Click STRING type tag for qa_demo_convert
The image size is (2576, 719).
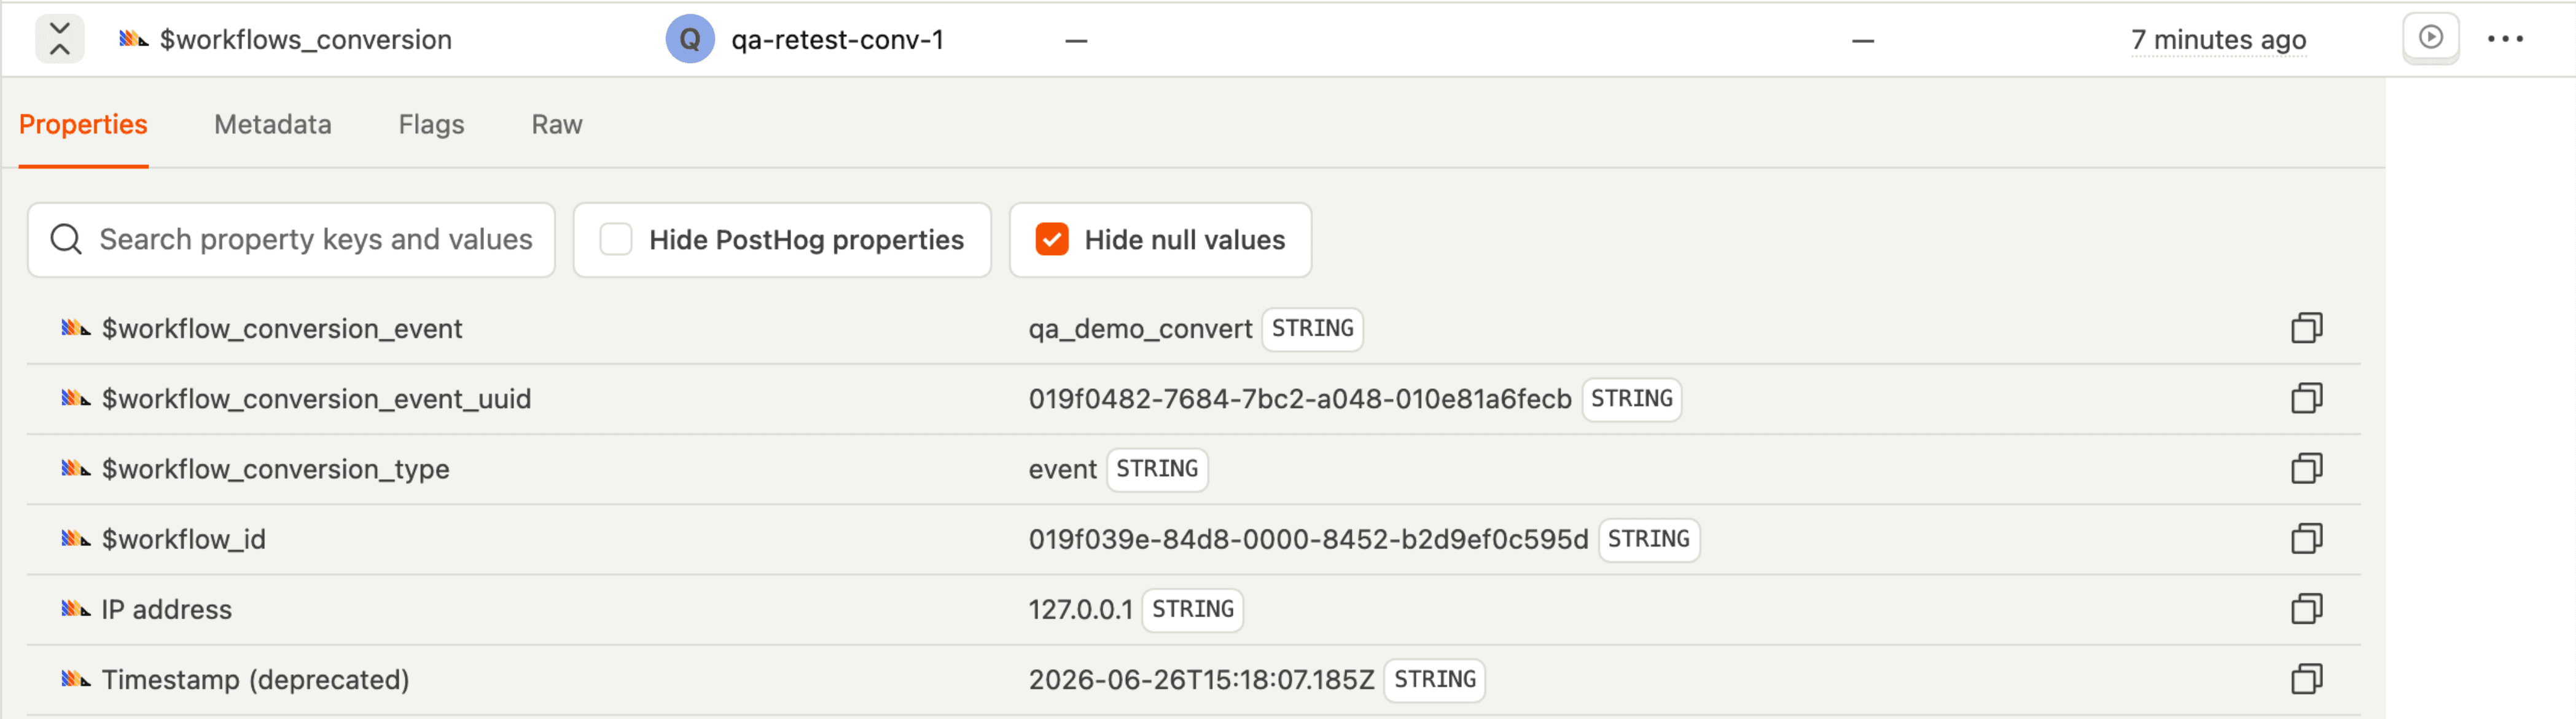(1312, 329)
